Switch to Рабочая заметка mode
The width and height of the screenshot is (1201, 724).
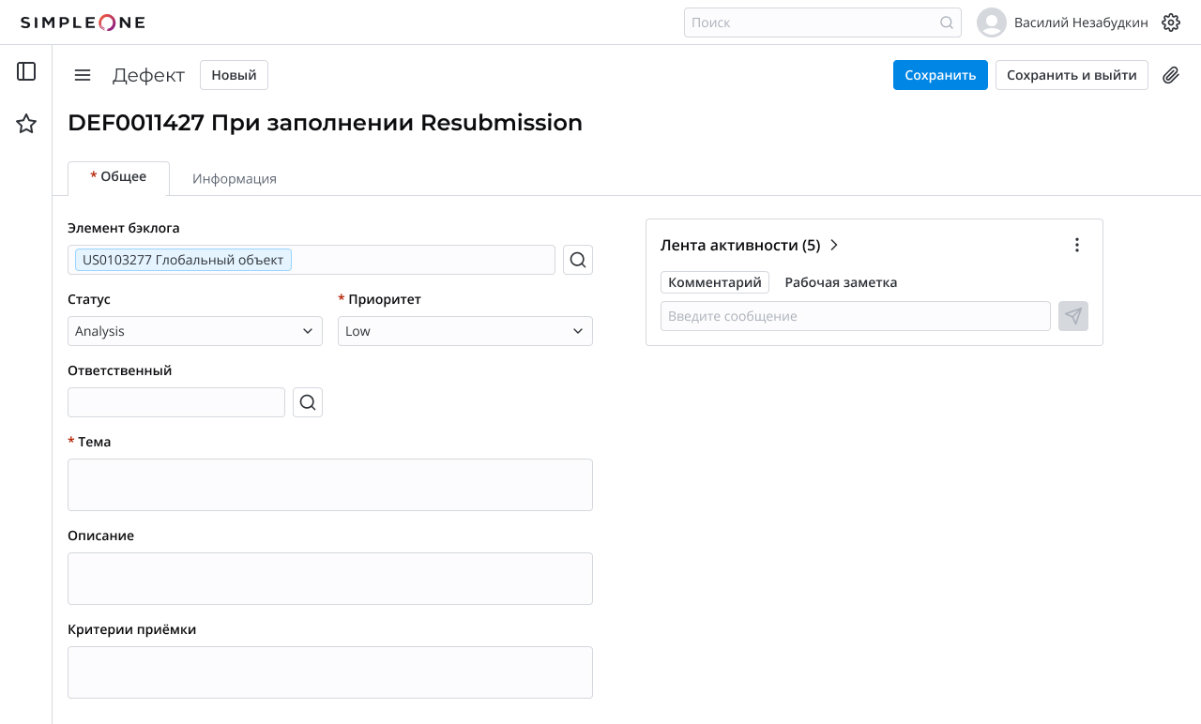(x=841, y=282)
